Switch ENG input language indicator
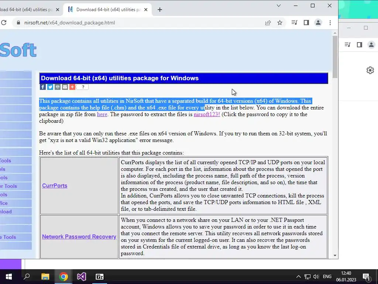 (x=327, y=277)
